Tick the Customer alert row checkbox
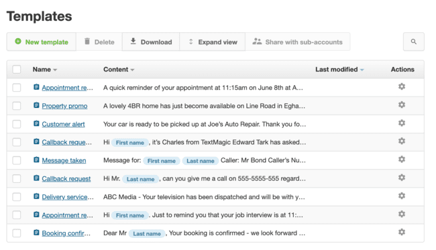Image resolution: width=436 pixels, height=250 pixels. (17, 124)
